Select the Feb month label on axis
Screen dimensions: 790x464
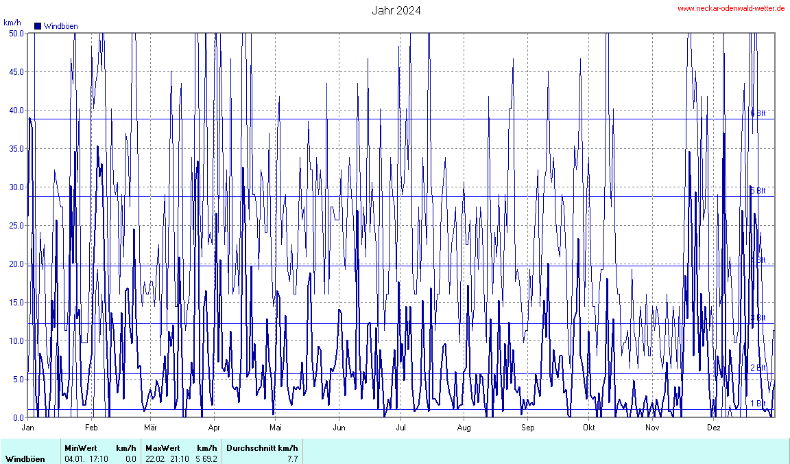[x=91, y=428]
